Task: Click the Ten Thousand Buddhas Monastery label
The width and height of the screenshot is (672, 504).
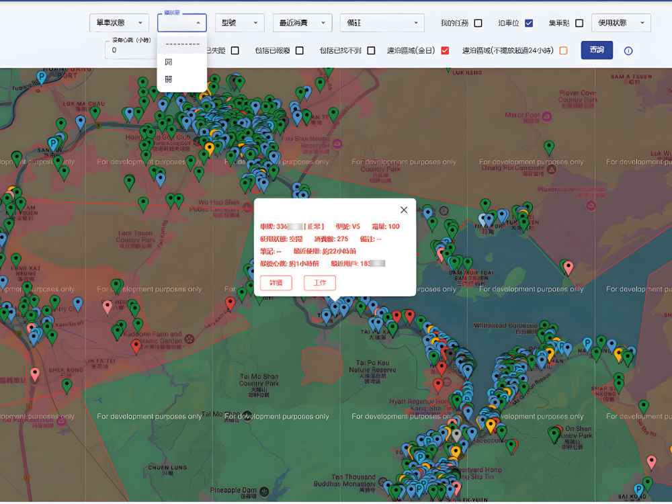Action: (x=345, y=482)
